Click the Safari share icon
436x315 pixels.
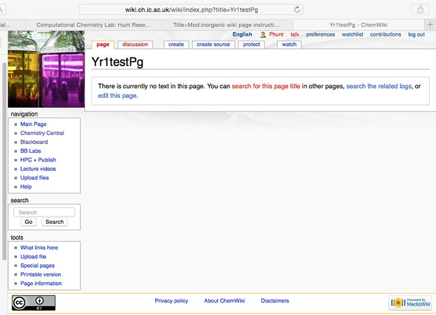pos(419,9)
